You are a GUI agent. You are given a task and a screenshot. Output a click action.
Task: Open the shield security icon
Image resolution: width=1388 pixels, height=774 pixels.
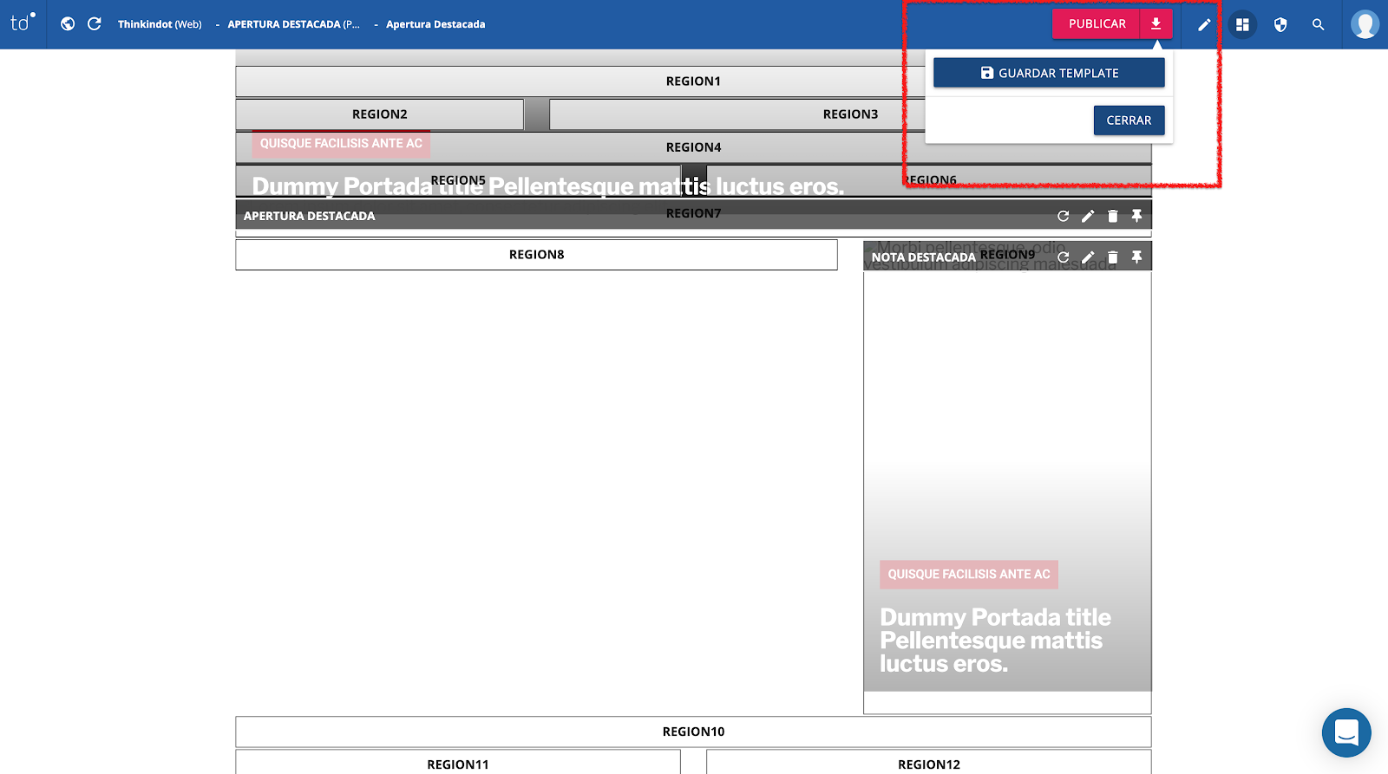1280,25
